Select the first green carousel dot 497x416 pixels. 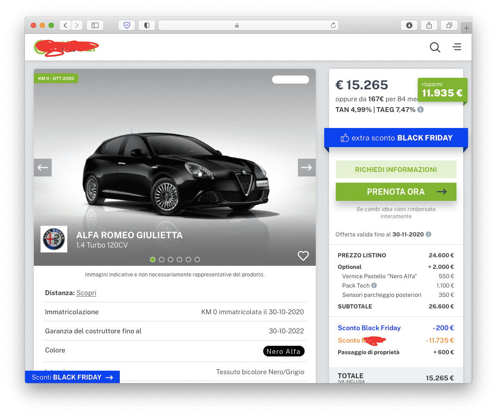tap(153, 260)
